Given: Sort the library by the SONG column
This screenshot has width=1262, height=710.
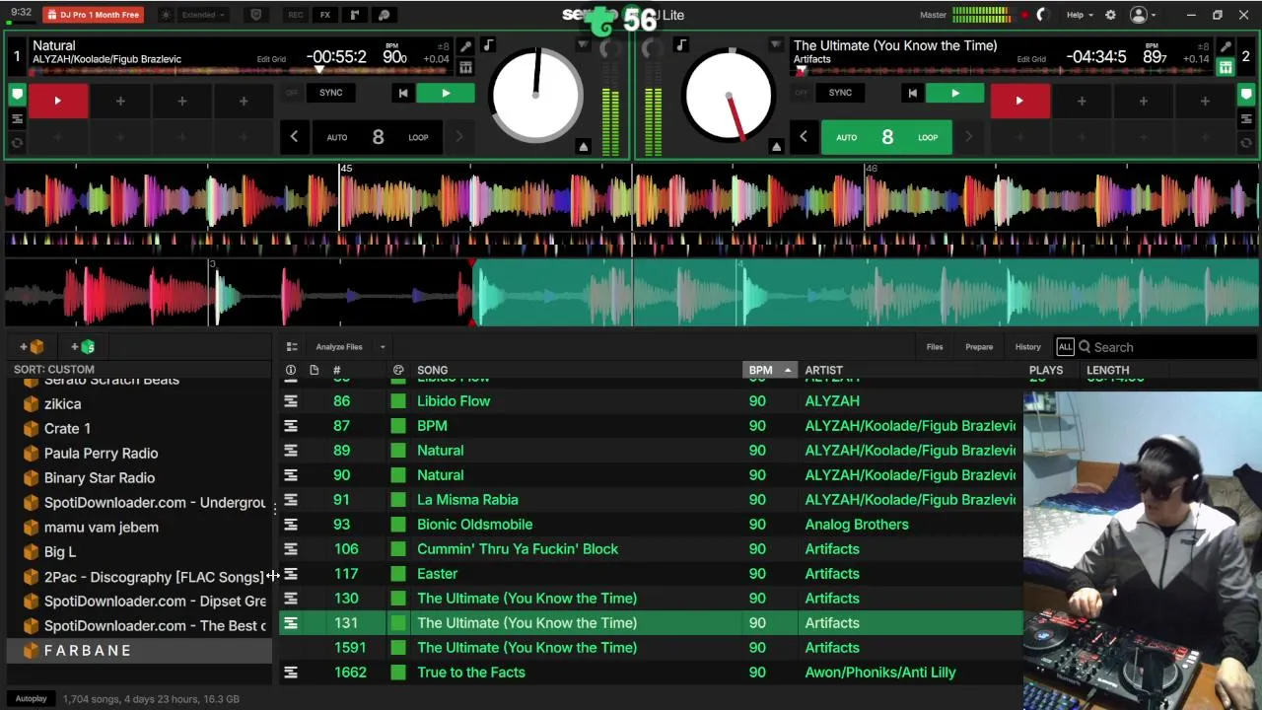Looking at the screenshot, I should [432, 370].
